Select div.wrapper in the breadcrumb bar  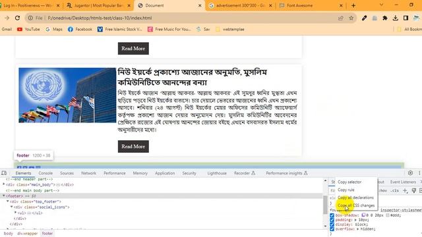click(28, 234)
